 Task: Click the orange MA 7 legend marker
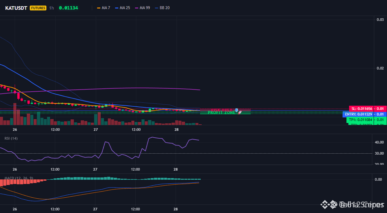coord(99,8)
